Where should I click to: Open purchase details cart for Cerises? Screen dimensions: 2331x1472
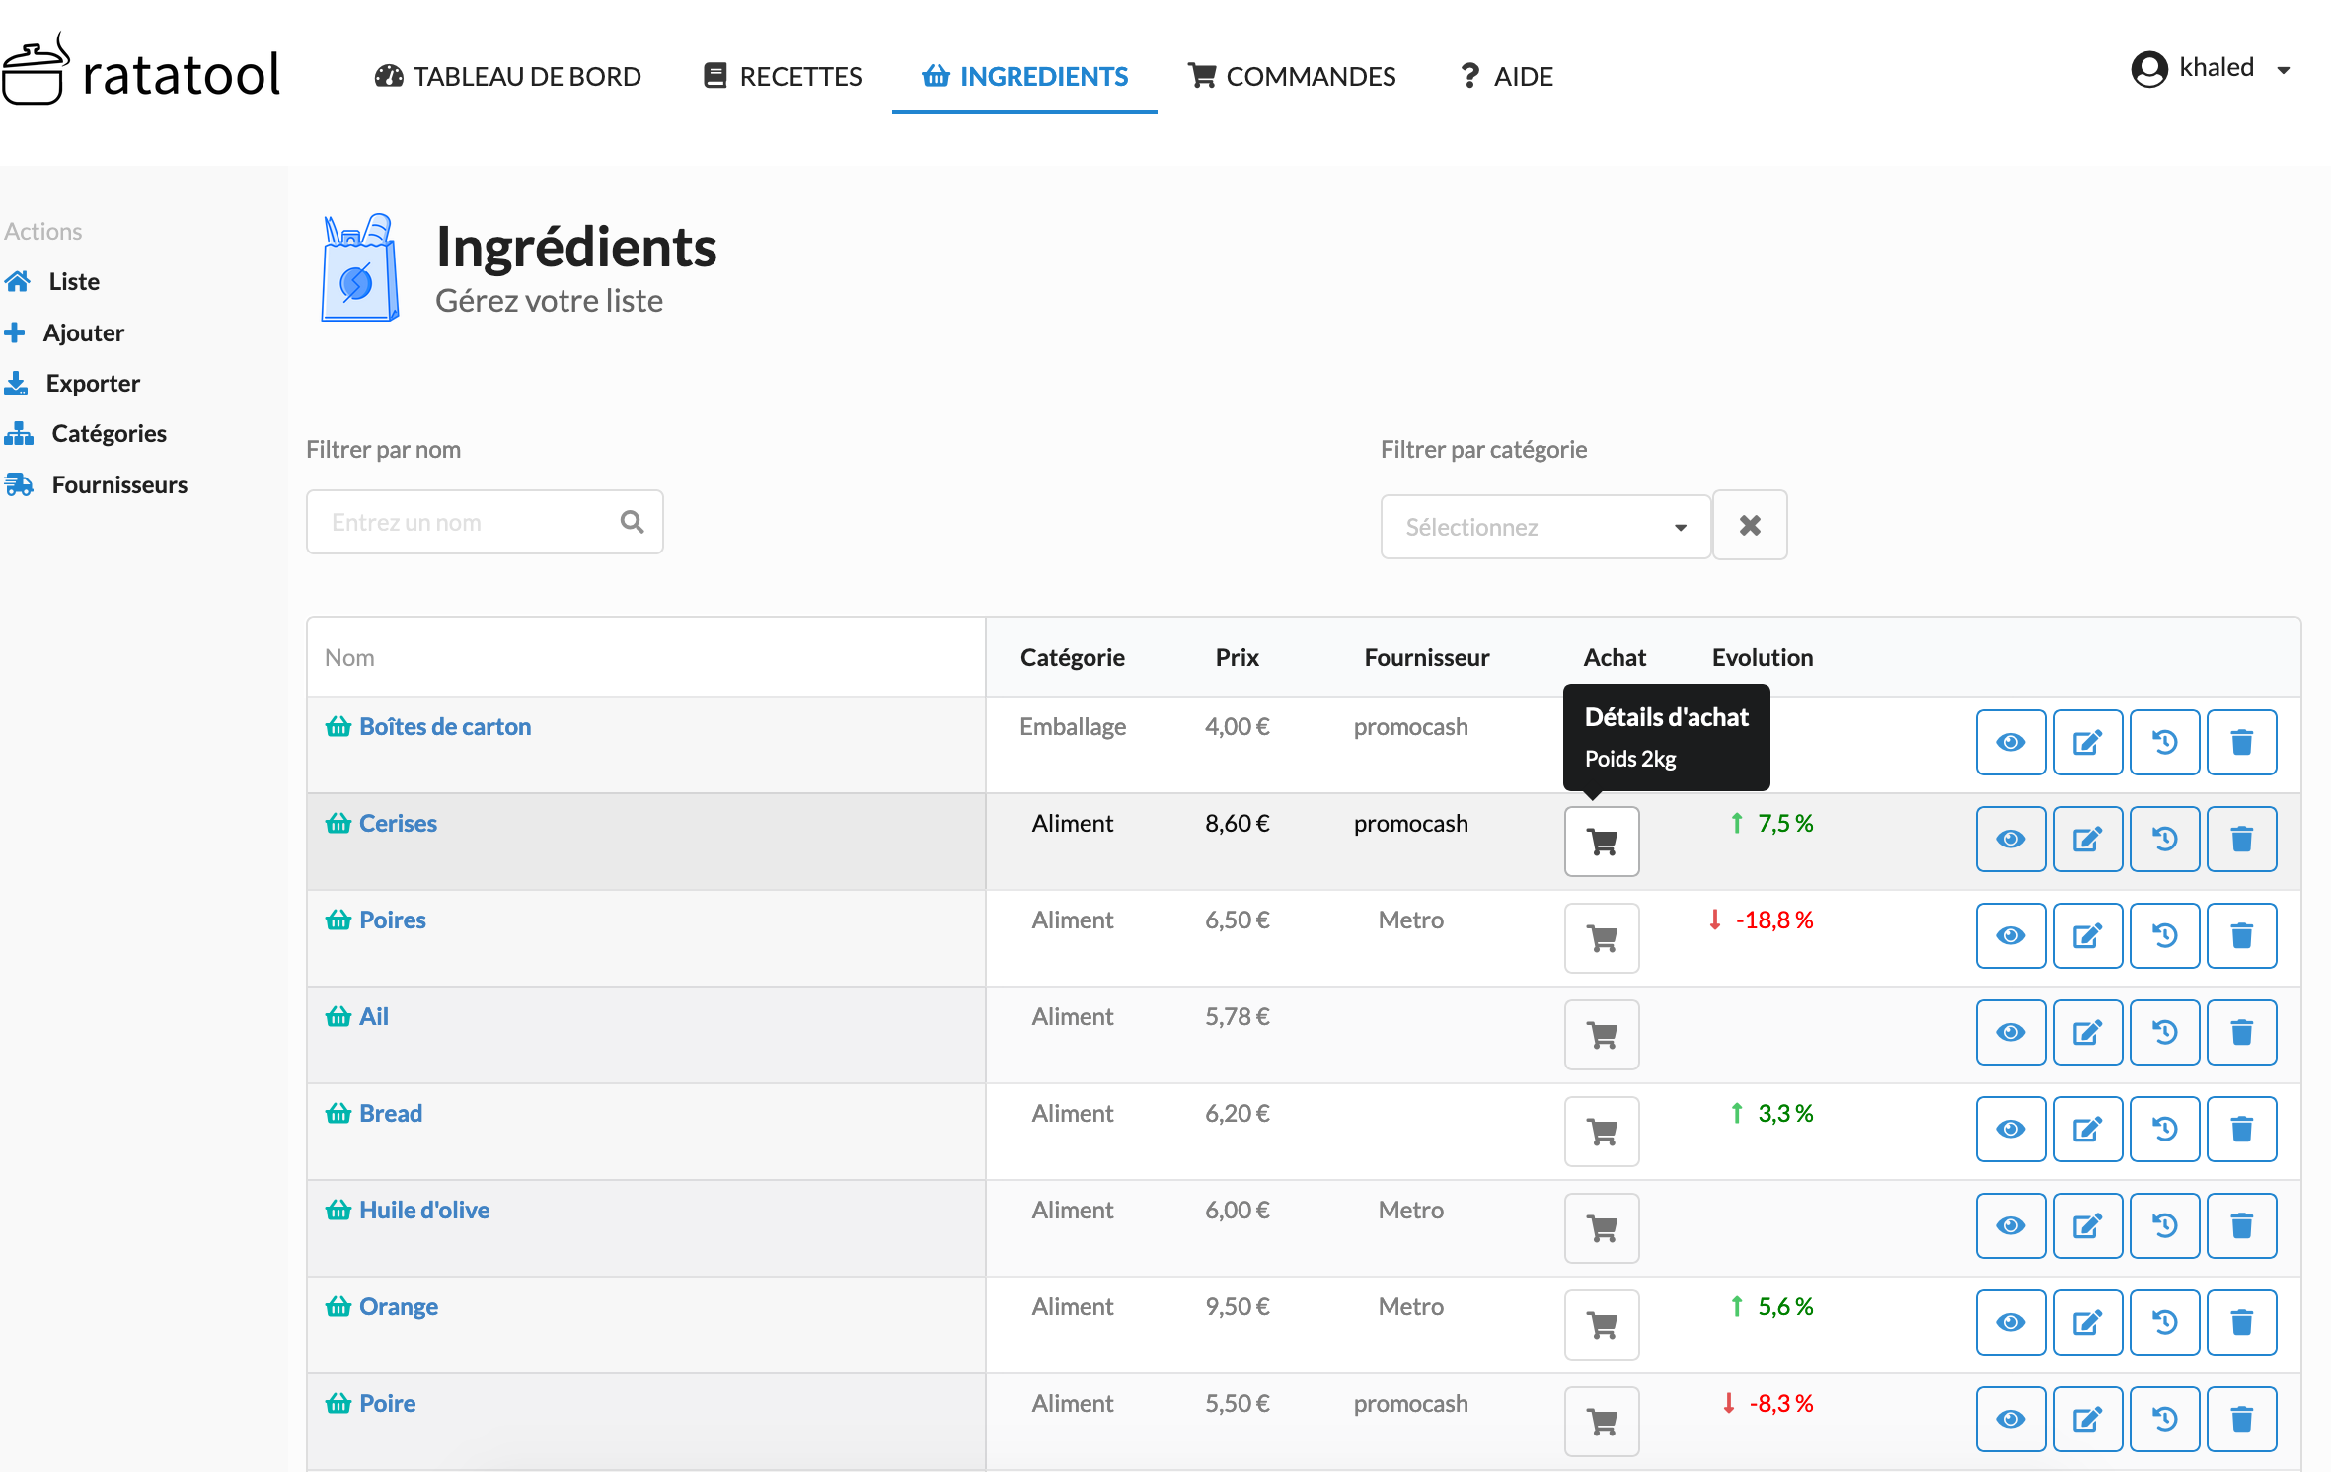[x=1601, y=842]
